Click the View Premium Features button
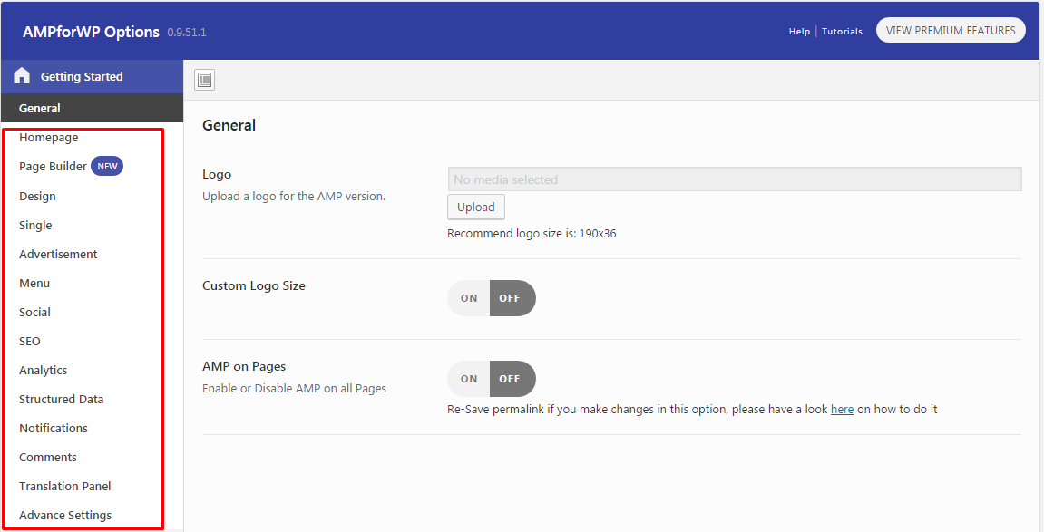The height and width of the screenshot is (532, 1044). [951, 31]
